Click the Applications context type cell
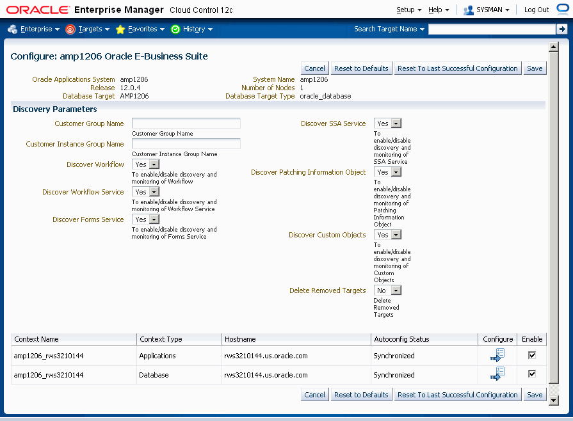 click(x=157, y=356)
